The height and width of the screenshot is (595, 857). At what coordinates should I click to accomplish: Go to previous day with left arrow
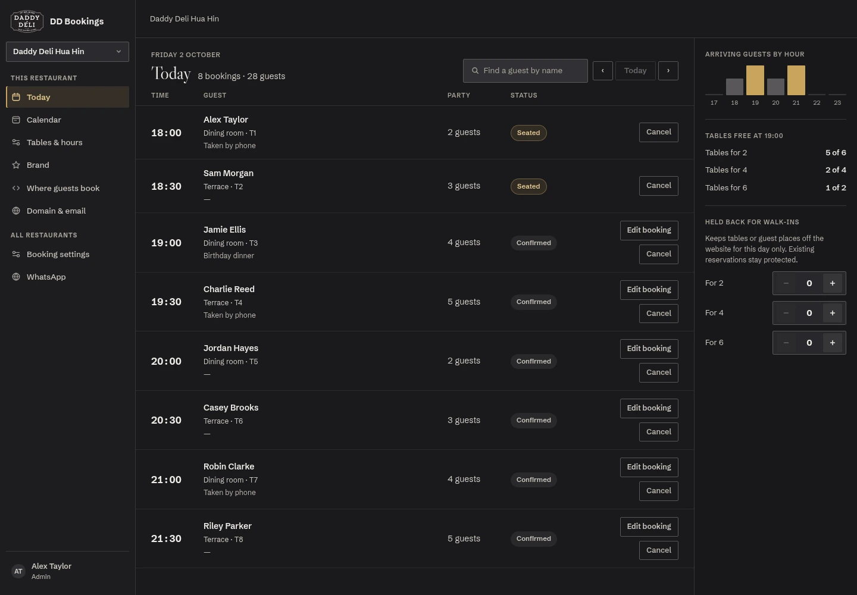click(x=603, y=71)
